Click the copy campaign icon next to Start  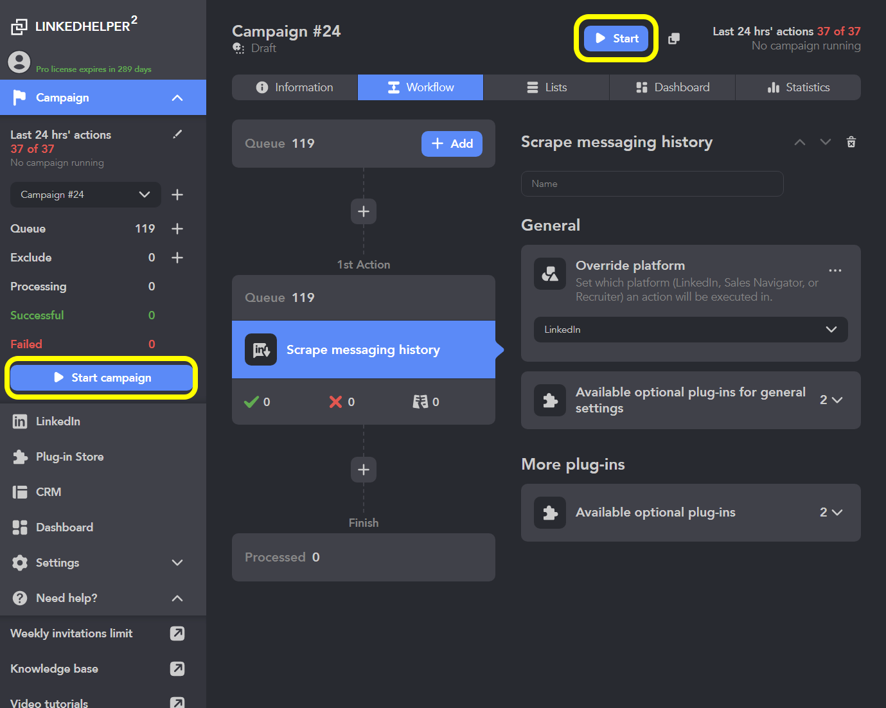coord(673,39)
